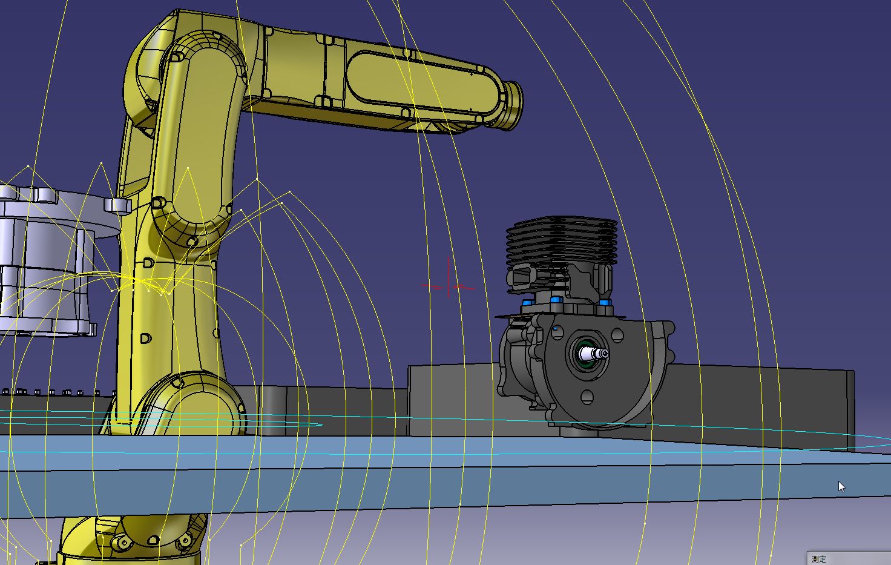891x565 pixels.
Task: Click the robot wrist end flange
Action: [512, 105]
